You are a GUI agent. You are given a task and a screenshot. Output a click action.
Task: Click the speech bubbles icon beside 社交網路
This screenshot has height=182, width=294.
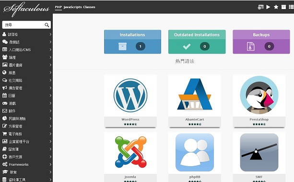(5, 80)
